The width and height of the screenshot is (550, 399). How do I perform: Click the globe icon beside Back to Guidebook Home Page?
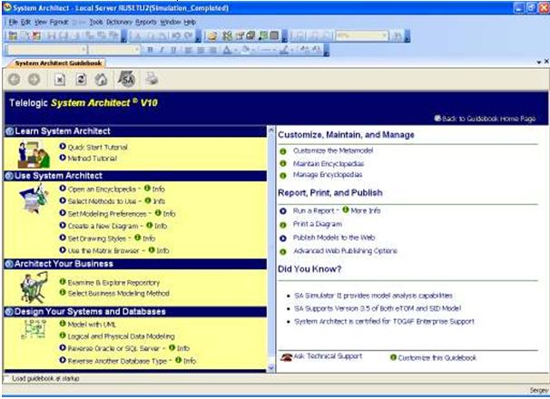(x=437, y=118)
